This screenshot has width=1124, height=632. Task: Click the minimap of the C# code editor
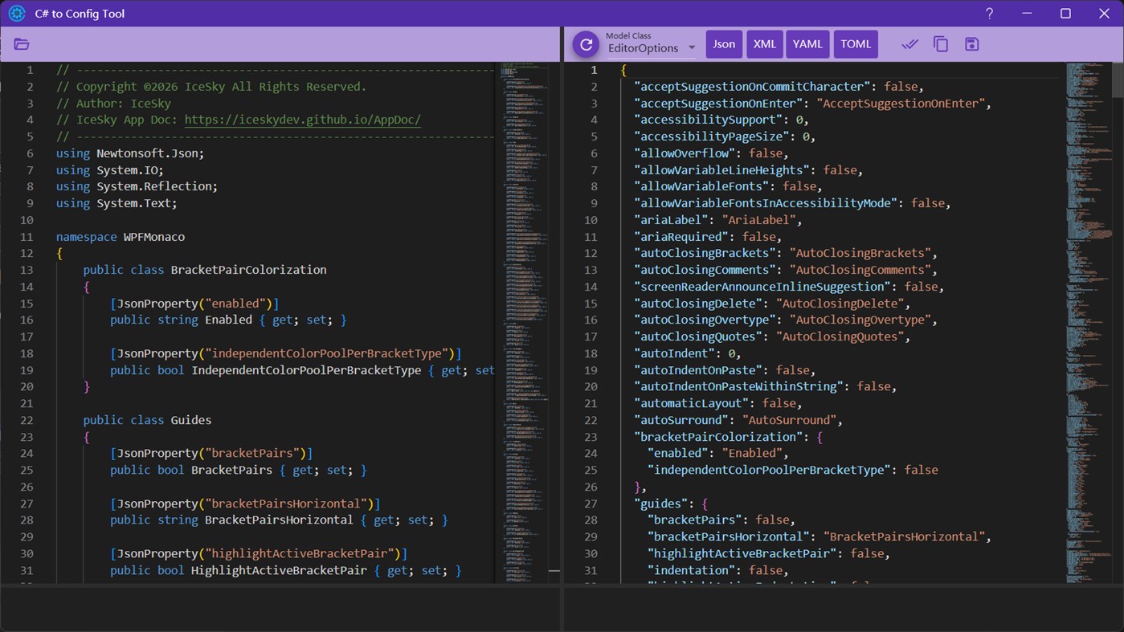(x=524, y=321)
